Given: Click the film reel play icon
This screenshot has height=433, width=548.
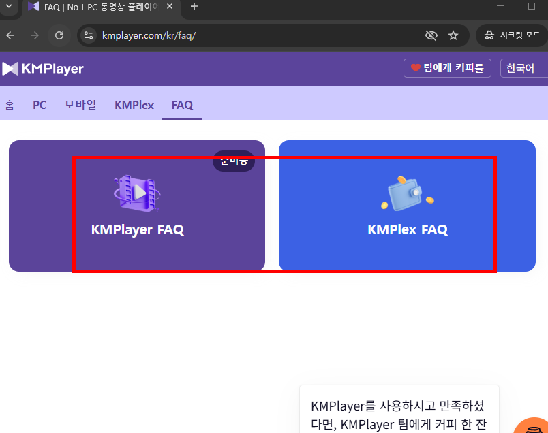Looking at the screenshot, I should [x=137, y=193].
